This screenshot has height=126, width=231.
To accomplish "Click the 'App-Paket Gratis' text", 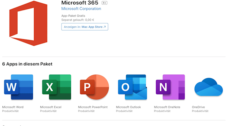I will pyautogui.click(x=73, y=16).
